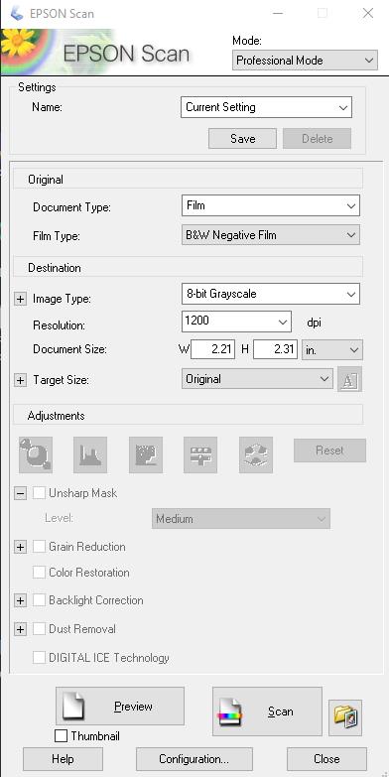389x777 pixels.
Task: Click the Reset adjustments button
Action: [330, 451]
